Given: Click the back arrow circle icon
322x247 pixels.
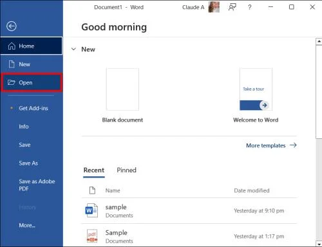Looking at the screenshot, I should pyautogui.click(x=12, y=26).
